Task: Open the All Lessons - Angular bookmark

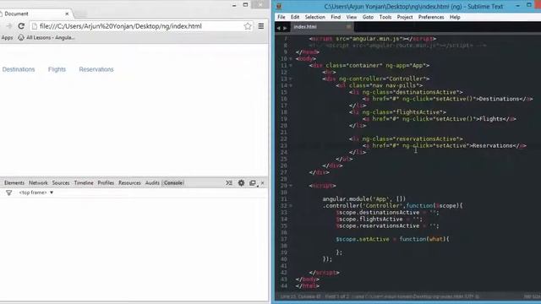Action: click(x=46, y=37)
